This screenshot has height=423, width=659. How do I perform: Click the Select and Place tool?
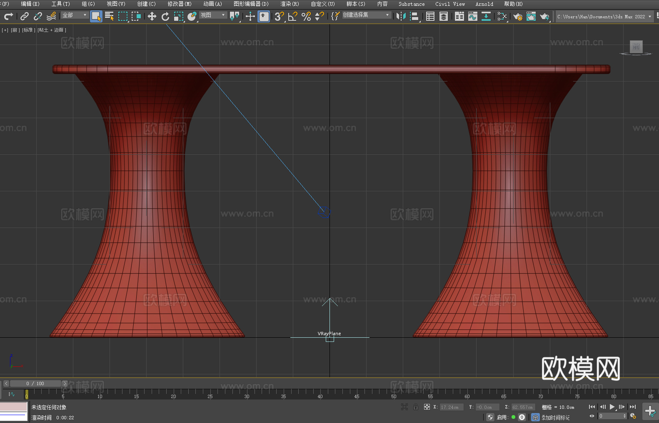(192, 16)
